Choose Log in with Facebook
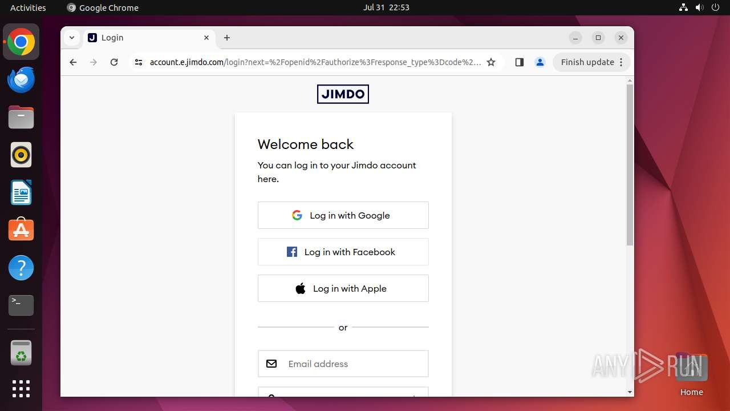This screenshot has height=411, width=730. 343,252
